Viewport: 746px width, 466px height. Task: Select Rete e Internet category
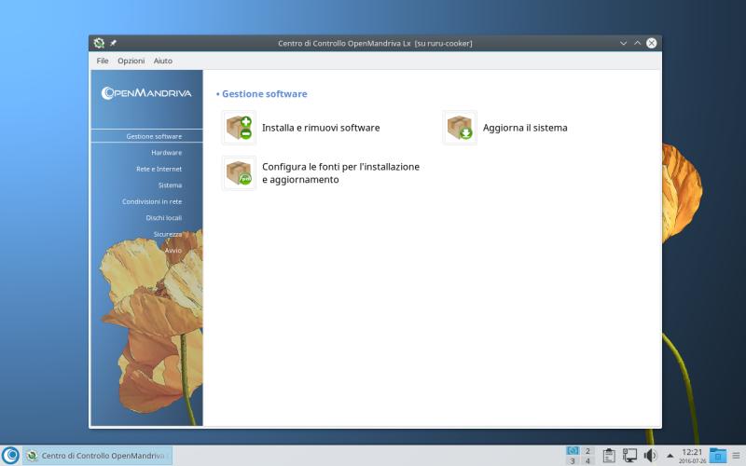coord(159,169)
